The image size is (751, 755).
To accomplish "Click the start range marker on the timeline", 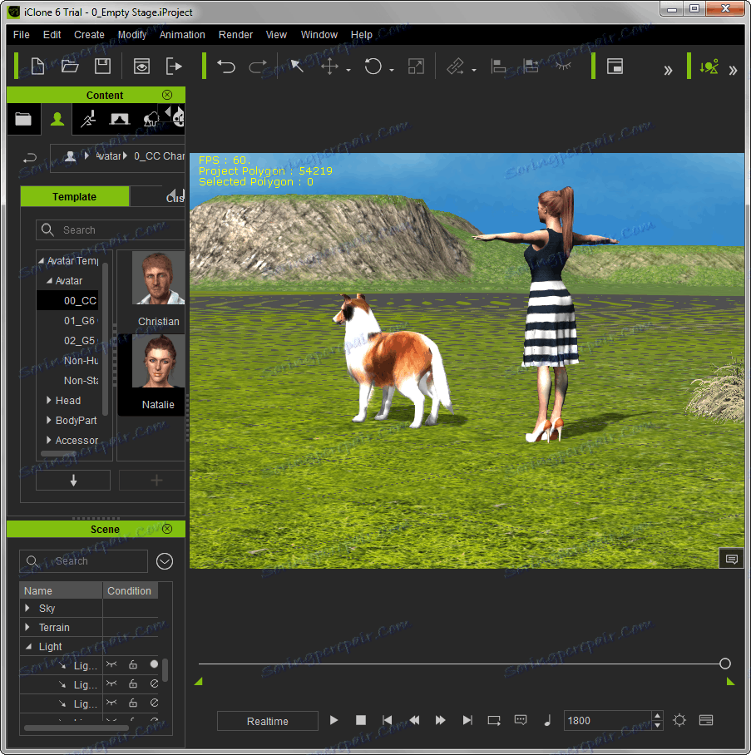I will coord(199,681).
